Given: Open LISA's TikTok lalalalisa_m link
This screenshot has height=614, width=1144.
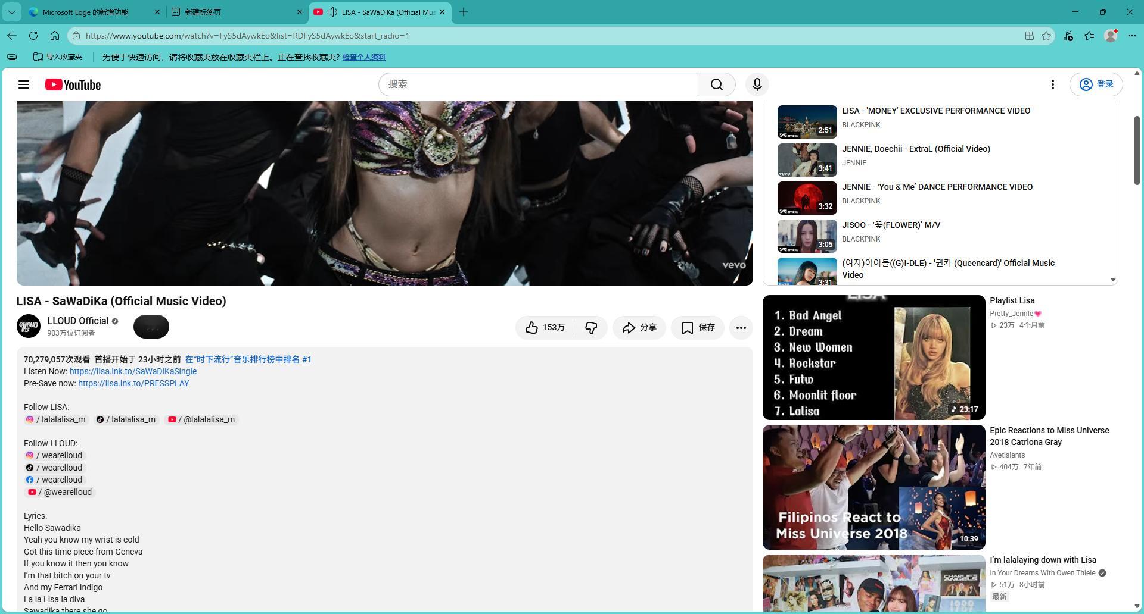Looking at the screenshot, I should click(x=126, y=419).
